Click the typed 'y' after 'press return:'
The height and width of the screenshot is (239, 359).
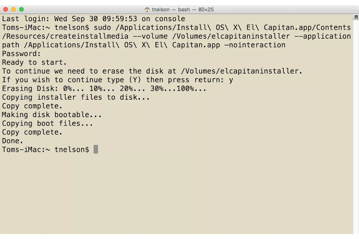click(231, 80)
